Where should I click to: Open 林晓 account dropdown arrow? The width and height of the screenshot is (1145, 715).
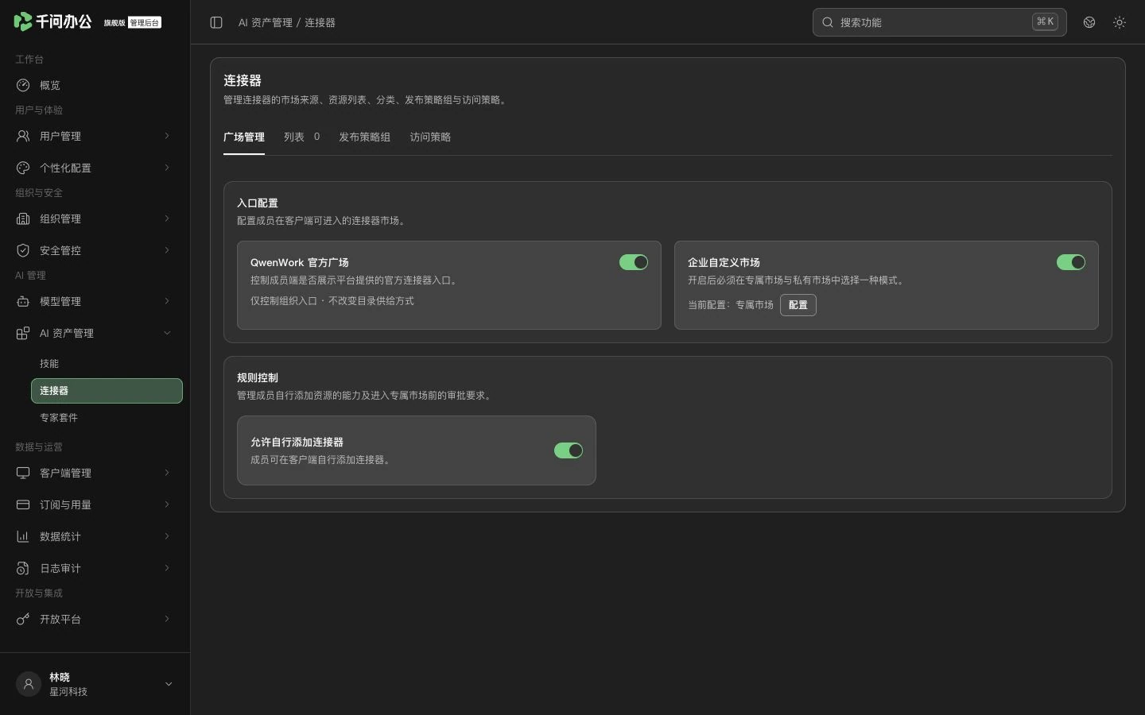[169, 684]
